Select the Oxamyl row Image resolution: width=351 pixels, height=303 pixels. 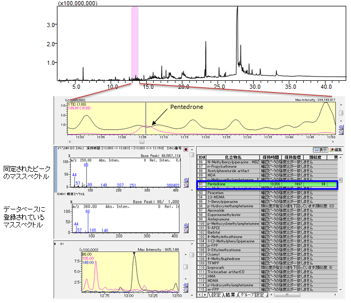pyautogui.click(x=268, y=255)
